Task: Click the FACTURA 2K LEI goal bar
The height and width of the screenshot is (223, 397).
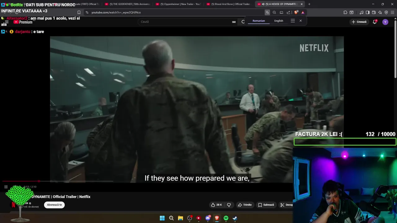Action: [345, 142]
